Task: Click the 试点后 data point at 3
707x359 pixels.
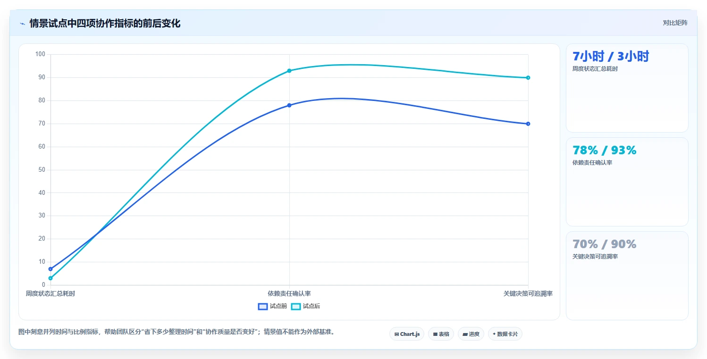Action: tap(50, 278)
